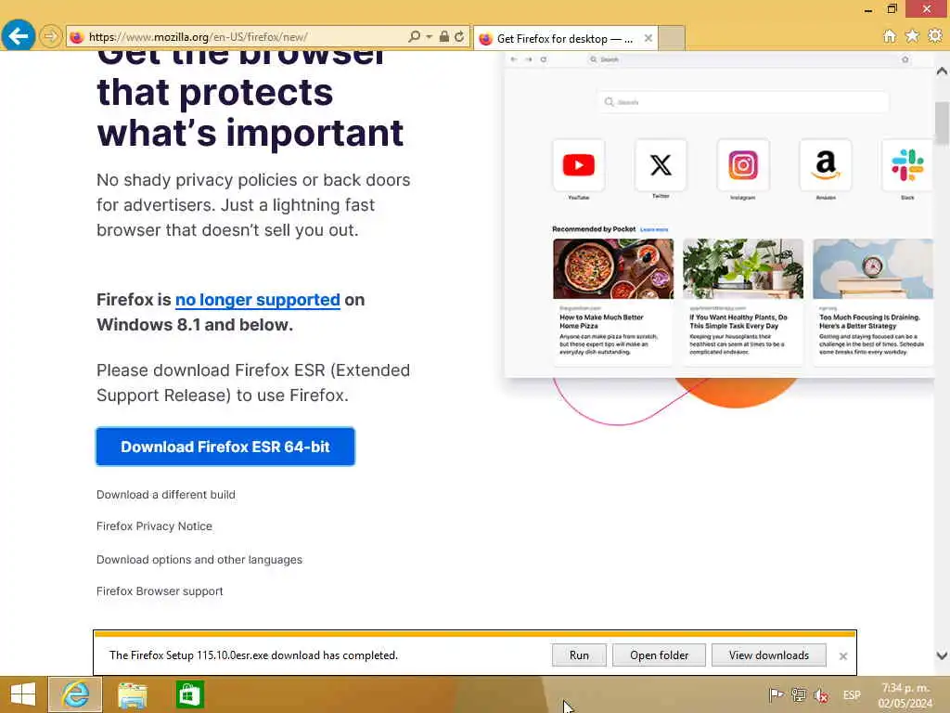Open a new blank tab
This screenshot has width=950, height=713.
pyautogui.click(x=672, y=38)
